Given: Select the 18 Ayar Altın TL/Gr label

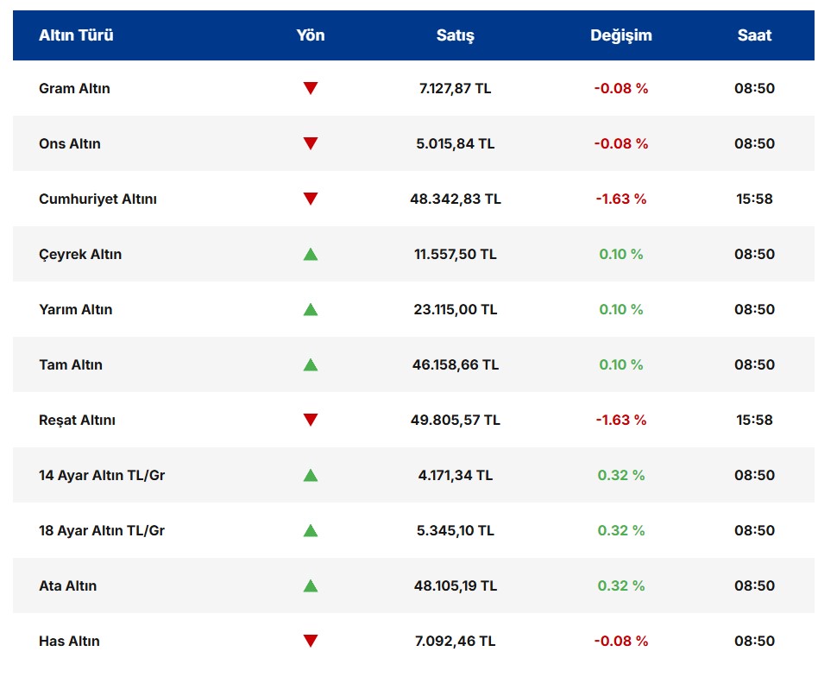Looking at the screenshot, I should (102, 530).
